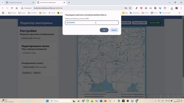Open the translator bookmark
This screenshot has height=103, width=184.
[135, 13]
